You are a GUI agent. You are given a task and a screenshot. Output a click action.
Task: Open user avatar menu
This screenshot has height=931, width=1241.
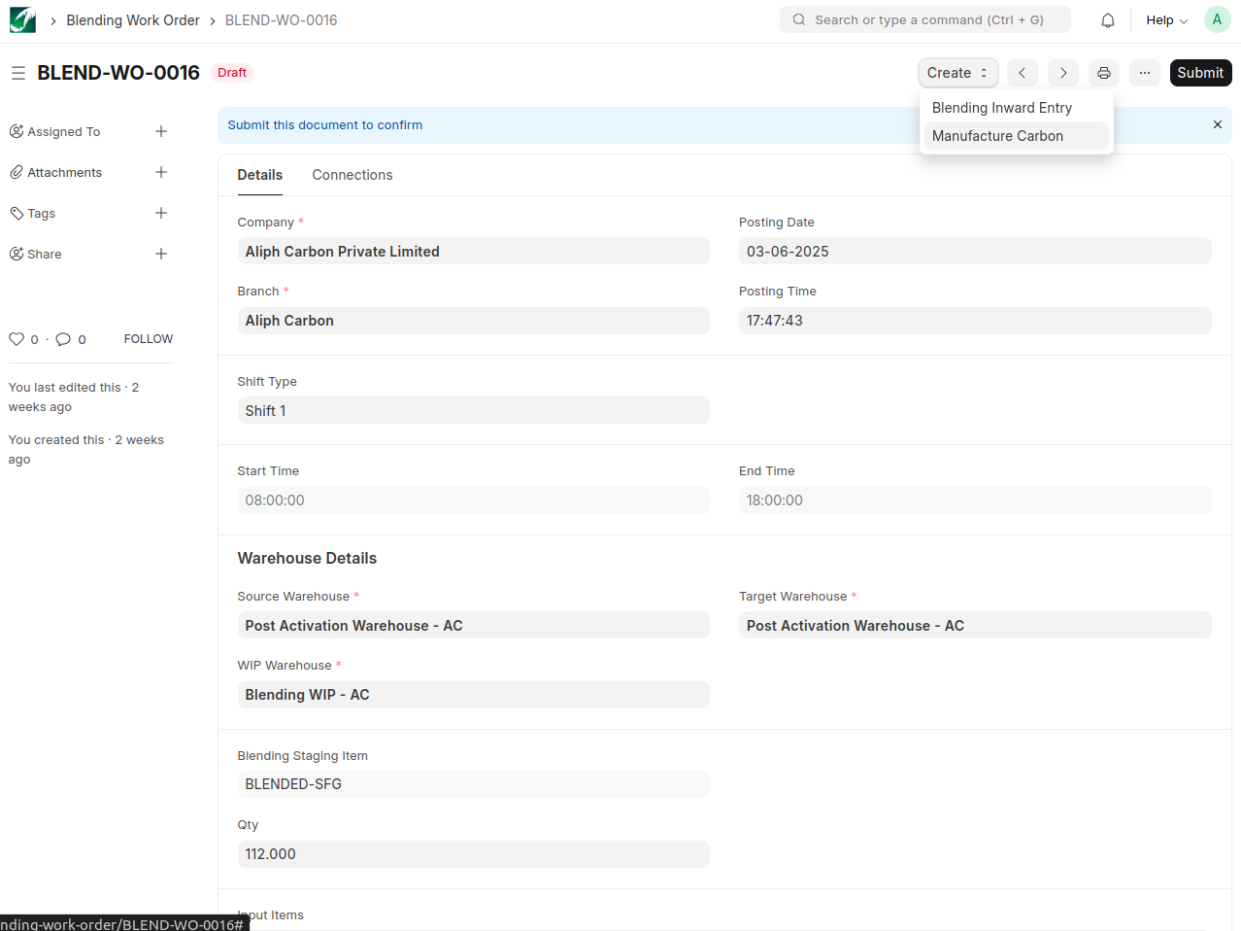pyautogui.click(x=1217, y=19)
